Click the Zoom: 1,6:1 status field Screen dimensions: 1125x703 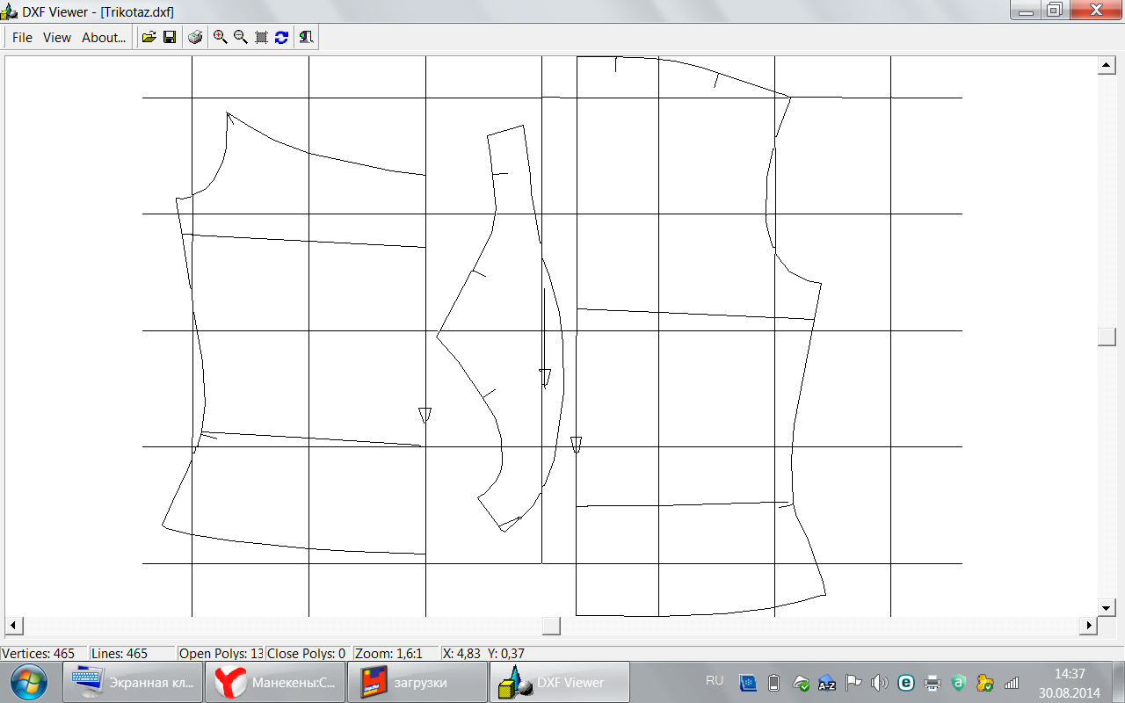click(x=396, y=654)
